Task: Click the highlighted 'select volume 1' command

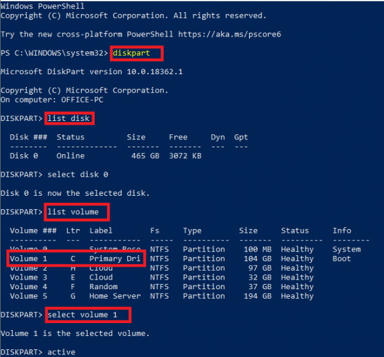Action: [88, 314]
